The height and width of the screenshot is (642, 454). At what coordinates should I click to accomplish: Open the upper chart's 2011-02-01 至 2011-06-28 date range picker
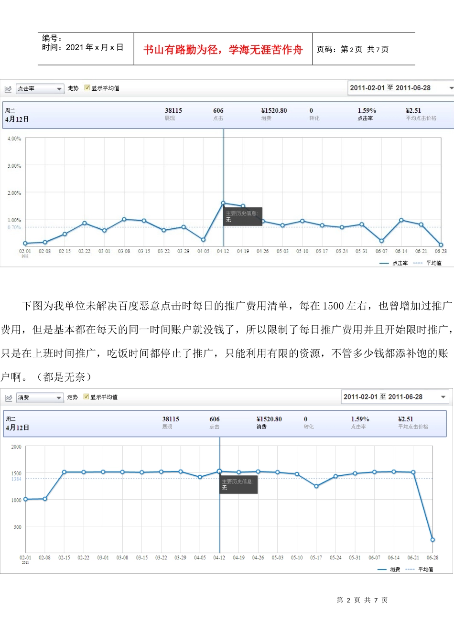401,88
